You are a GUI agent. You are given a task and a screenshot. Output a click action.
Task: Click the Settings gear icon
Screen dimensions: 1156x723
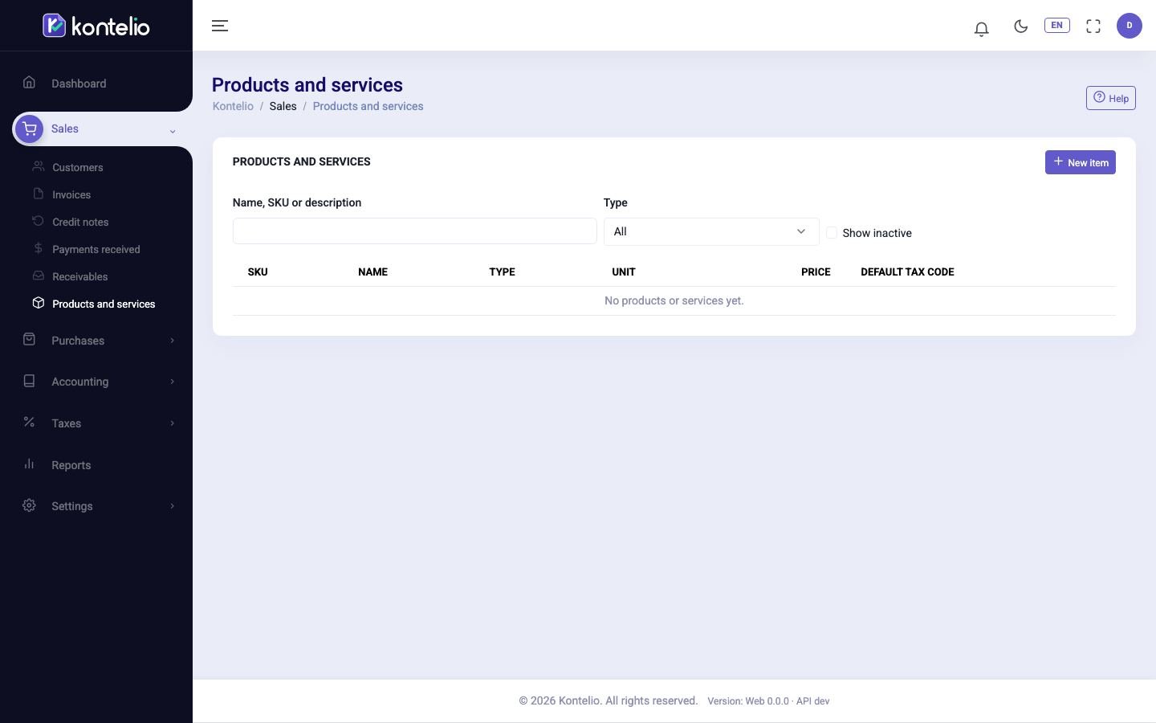(x=30, y=505)
